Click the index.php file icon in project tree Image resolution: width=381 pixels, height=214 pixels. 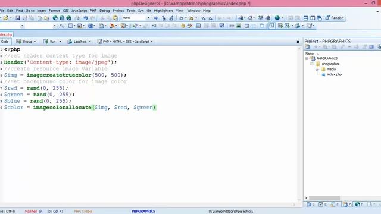pyautogui.click(x=323, y=74)
